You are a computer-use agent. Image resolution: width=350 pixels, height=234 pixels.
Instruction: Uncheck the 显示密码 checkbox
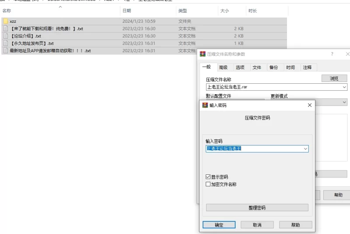[208, 177]
